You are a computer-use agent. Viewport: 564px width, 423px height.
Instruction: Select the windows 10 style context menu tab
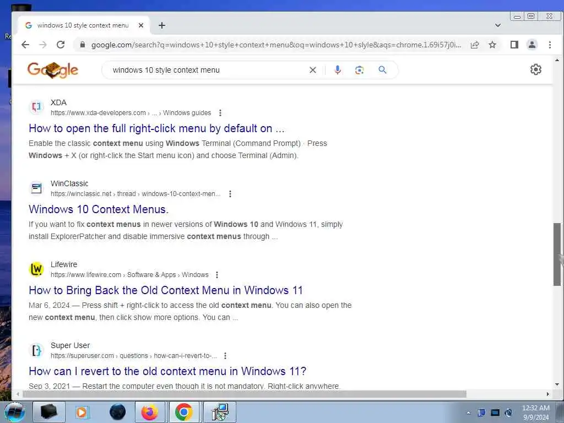click(83, 25)
